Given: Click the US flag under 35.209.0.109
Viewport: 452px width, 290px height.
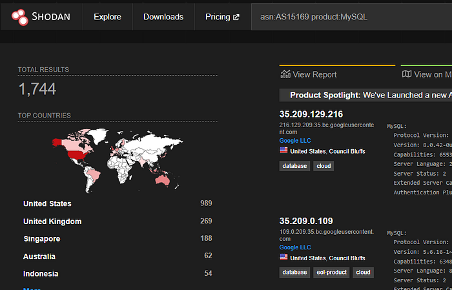Looking at the screenshot, I should pos(283,256).
